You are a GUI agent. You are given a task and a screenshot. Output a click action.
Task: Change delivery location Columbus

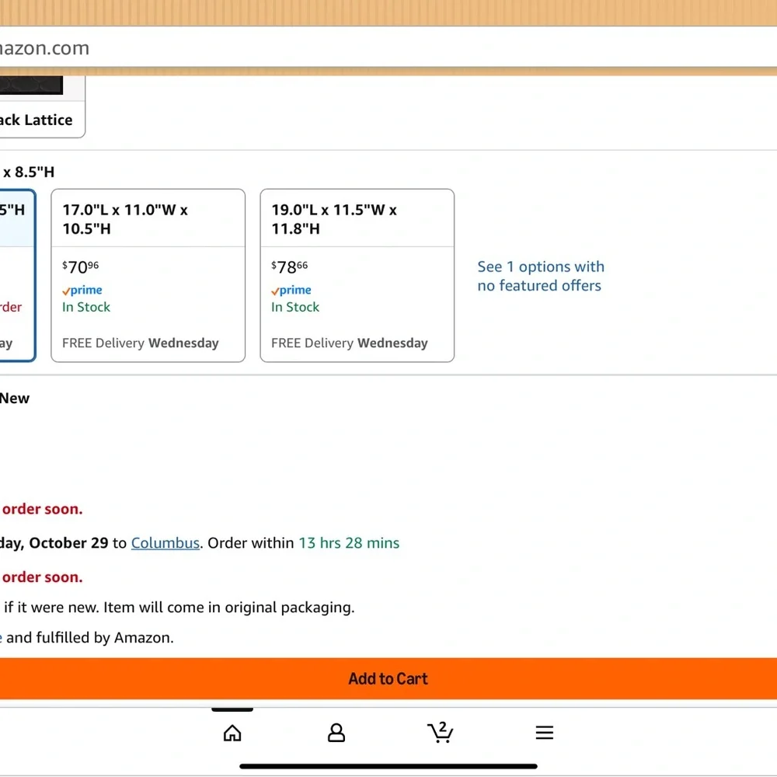coord(165,543)
